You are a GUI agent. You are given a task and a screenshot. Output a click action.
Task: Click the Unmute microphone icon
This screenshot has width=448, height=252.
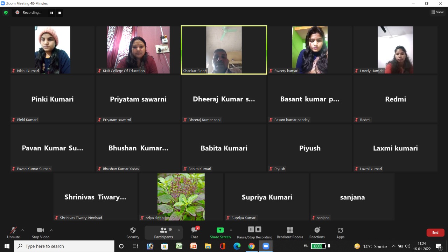[13, 230]
